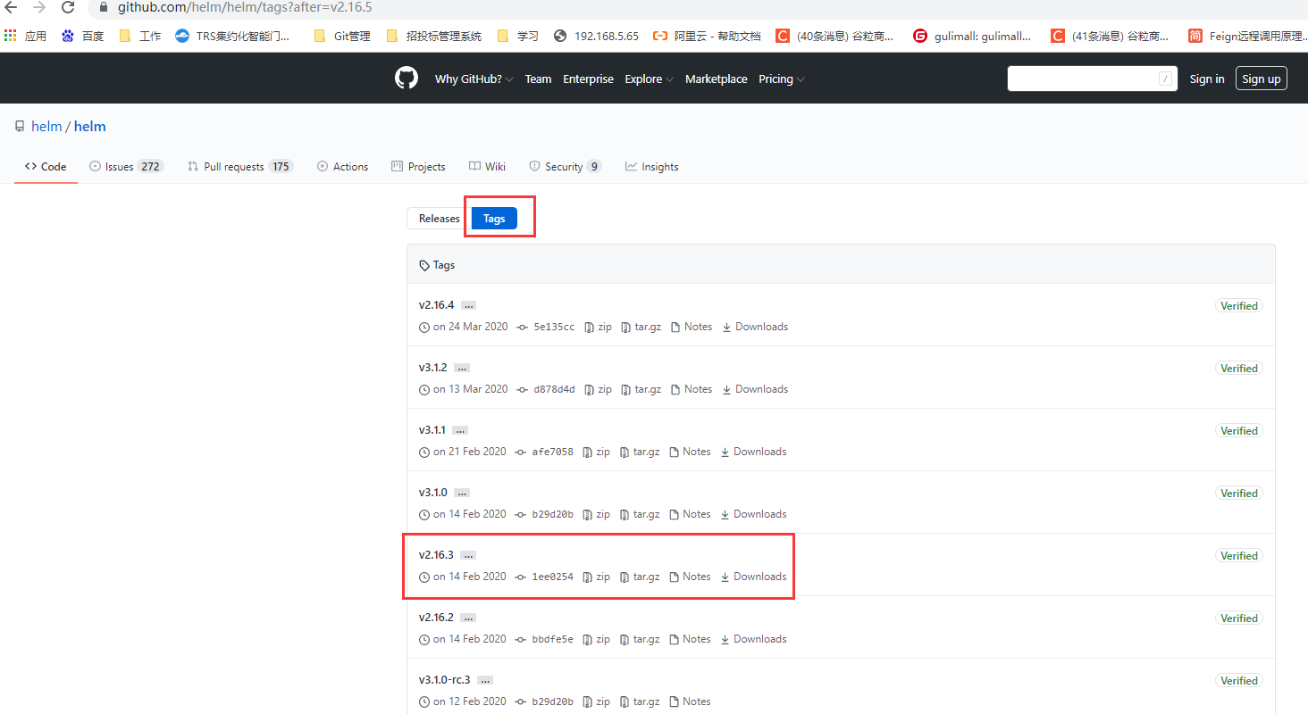Open the TRS集约化智能门 bookmark
Viewport: 1308px width, 714px height.
[233, 37]
